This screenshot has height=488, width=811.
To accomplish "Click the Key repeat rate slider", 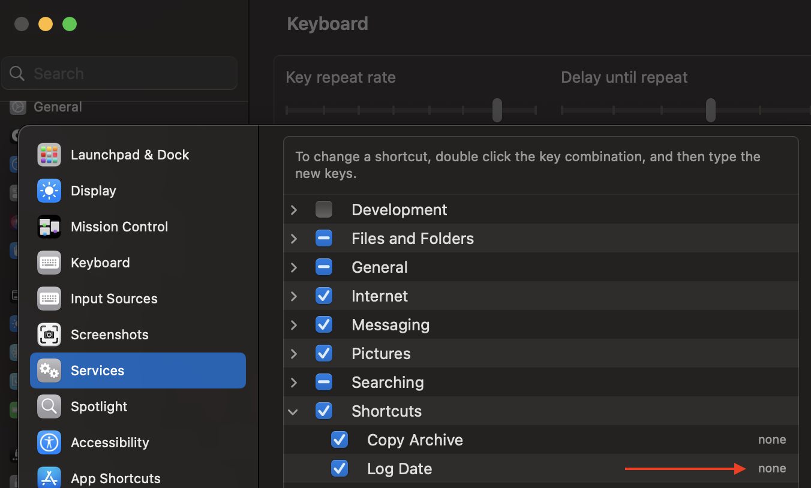I will pos(497,110).
